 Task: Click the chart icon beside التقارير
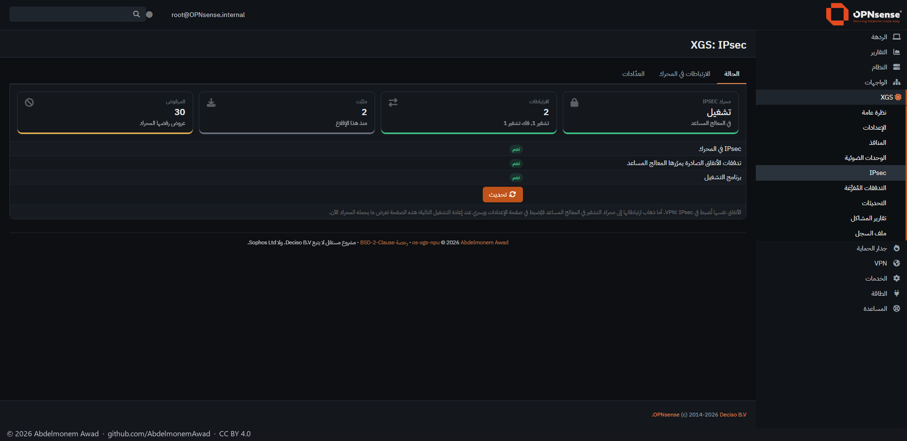coord(897,52)
